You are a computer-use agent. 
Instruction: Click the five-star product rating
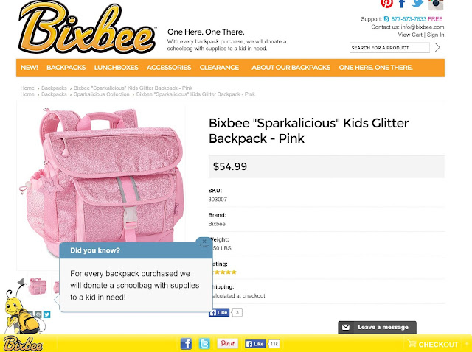pos(224,272)
